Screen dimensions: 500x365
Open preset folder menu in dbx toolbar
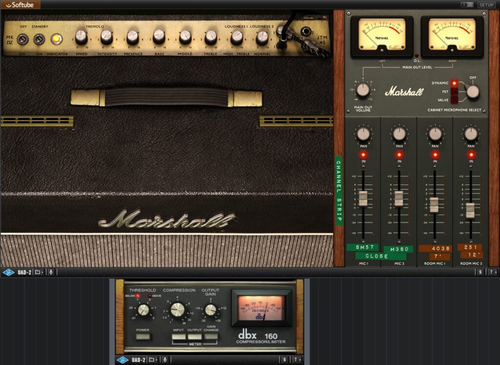pyautogui.click(x=153, y=360)
